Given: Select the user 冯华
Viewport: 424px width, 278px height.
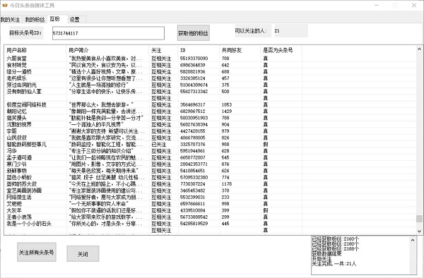Looking at the screenshot, I should [x=11, y=151].
